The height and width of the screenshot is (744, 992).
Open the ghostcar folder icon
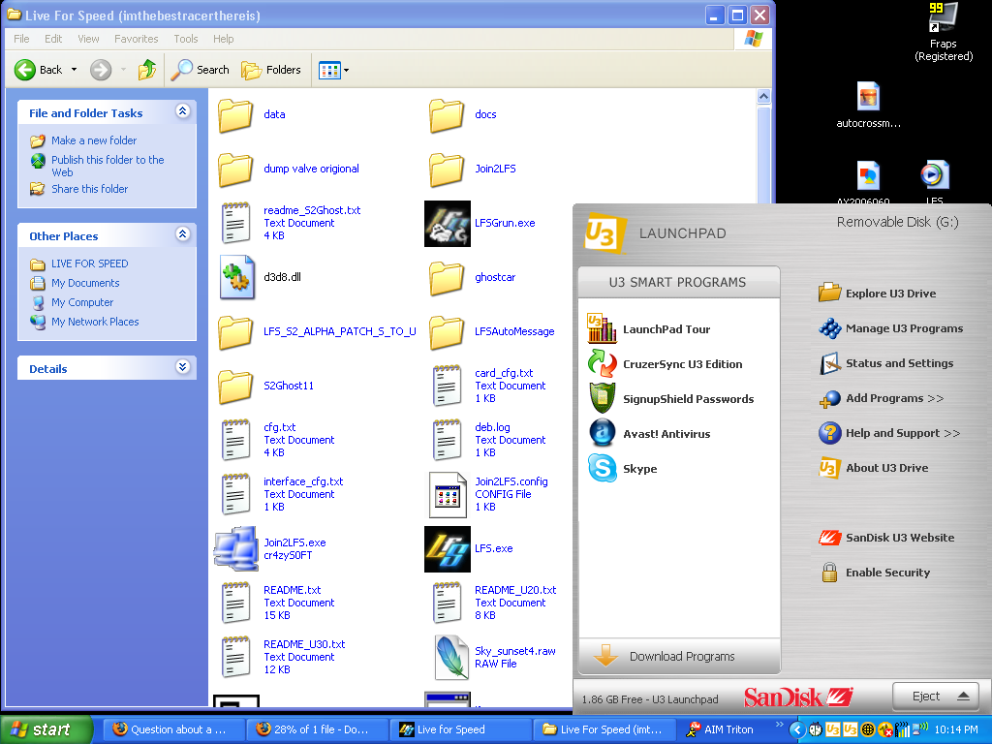[447, 278]
